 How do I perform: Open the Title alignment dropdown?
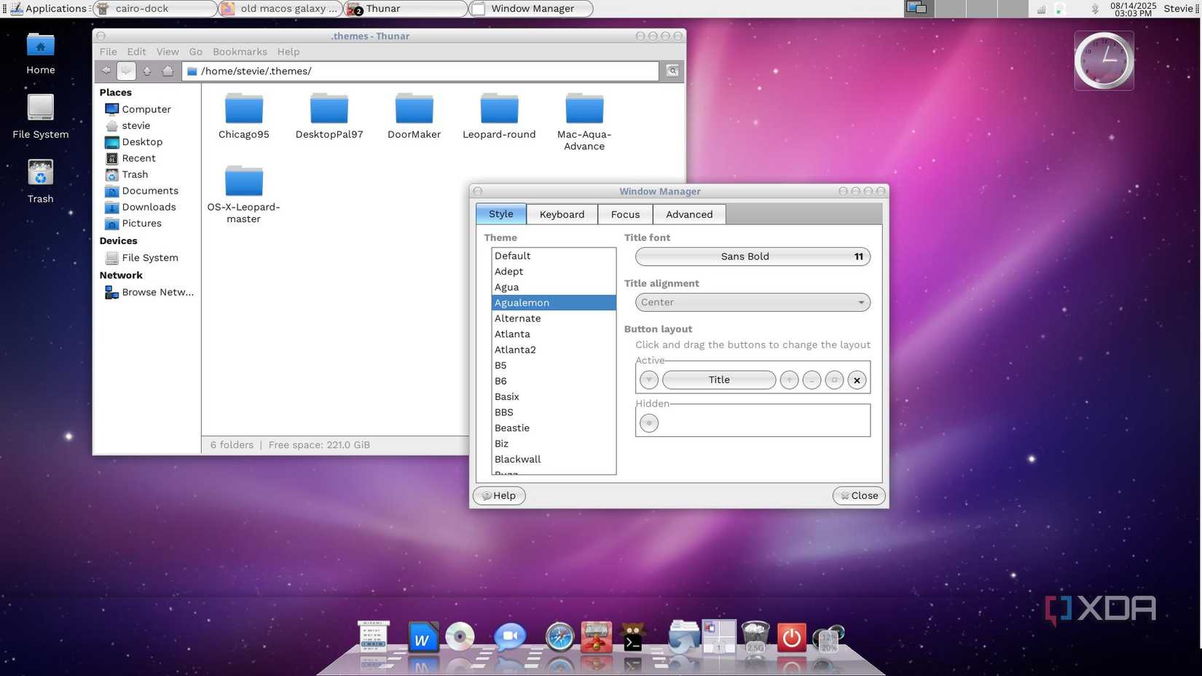click(751, 302)
